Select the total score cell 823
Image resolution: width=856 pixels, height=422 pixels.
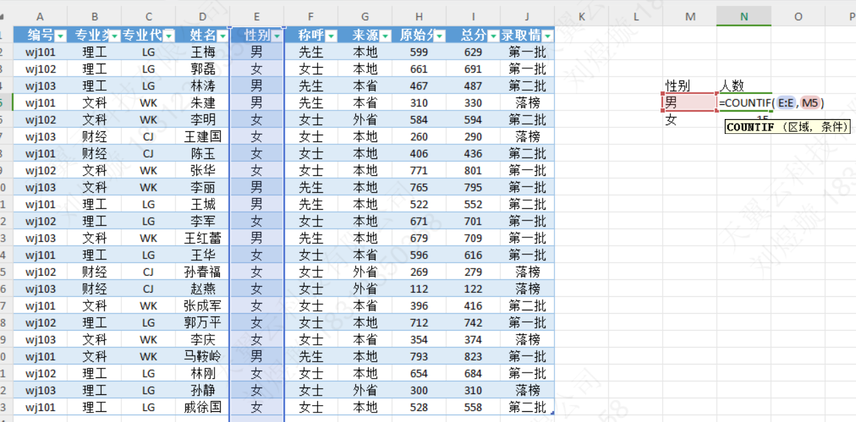click(x=473, y=356)
